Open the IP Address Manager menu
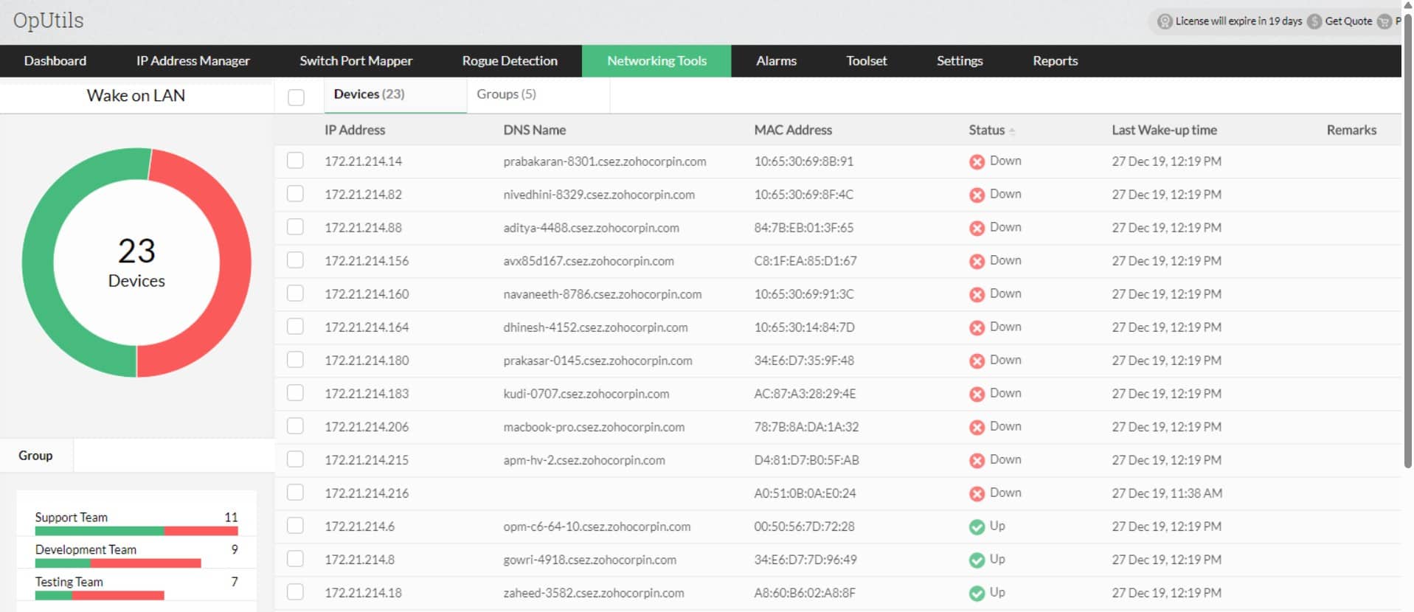The image size is (1414, 612). 193,61
